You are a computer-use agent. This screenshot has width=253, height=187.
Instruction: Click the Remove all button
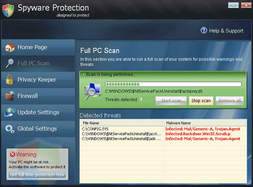point(230,101)
